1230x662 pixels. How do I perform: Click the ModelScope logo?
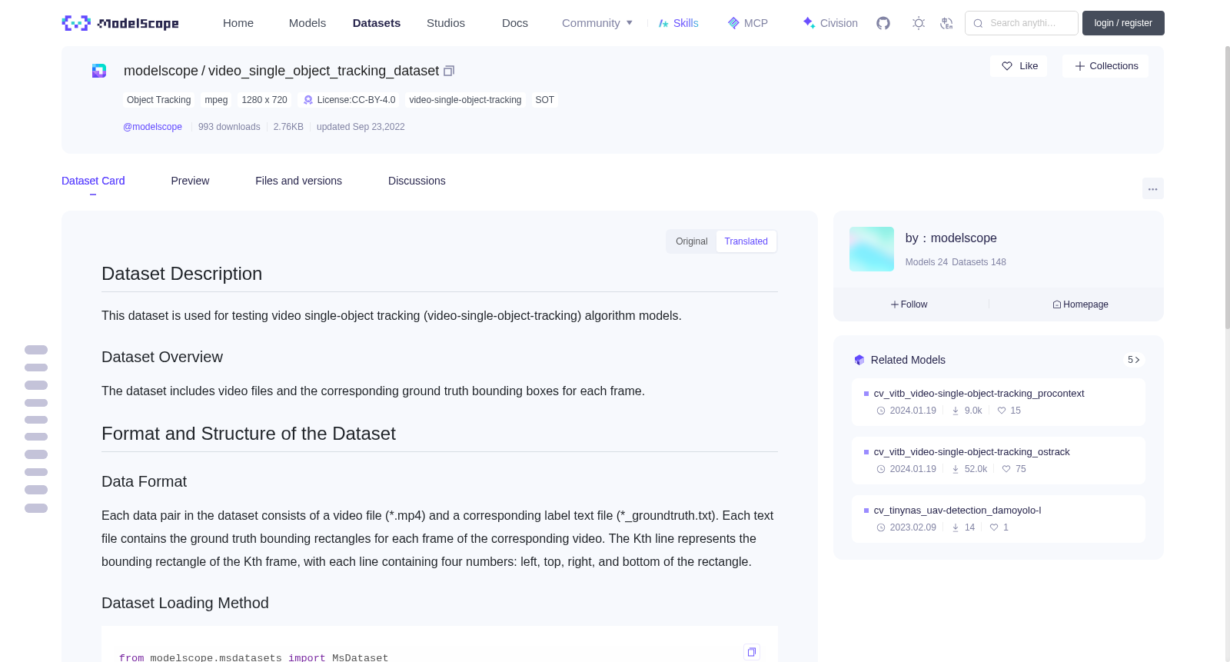(x=121, y=23)
